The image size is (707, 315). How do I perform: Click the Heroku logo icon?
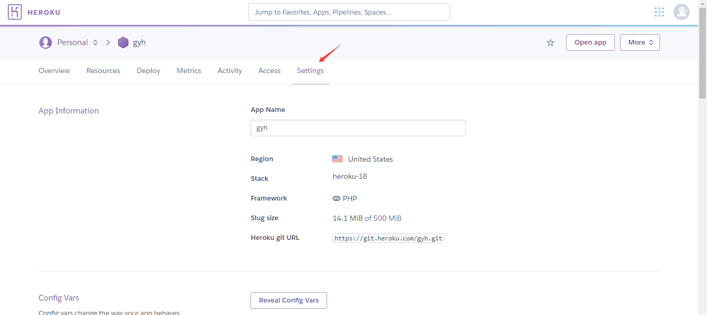15,12
